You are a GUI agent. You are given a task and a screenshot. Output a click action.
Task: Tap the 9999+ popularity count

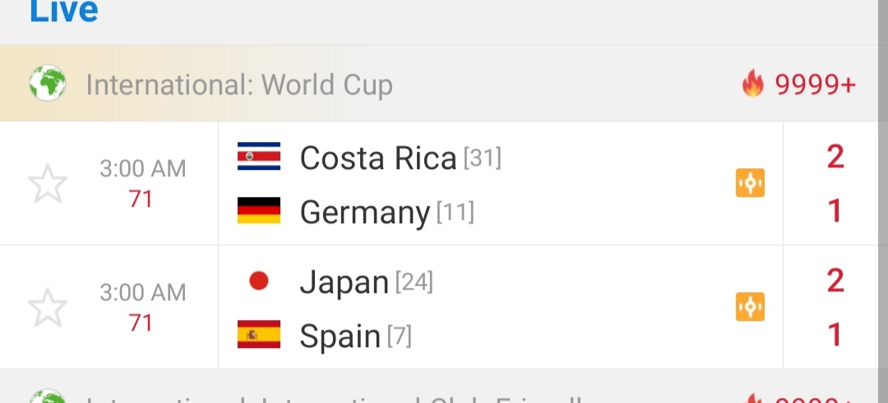click(x=814, y=85)
